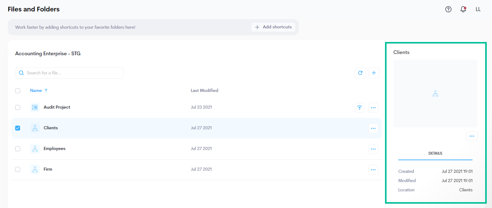Check the Employees row checkbox

pos(18,149)
